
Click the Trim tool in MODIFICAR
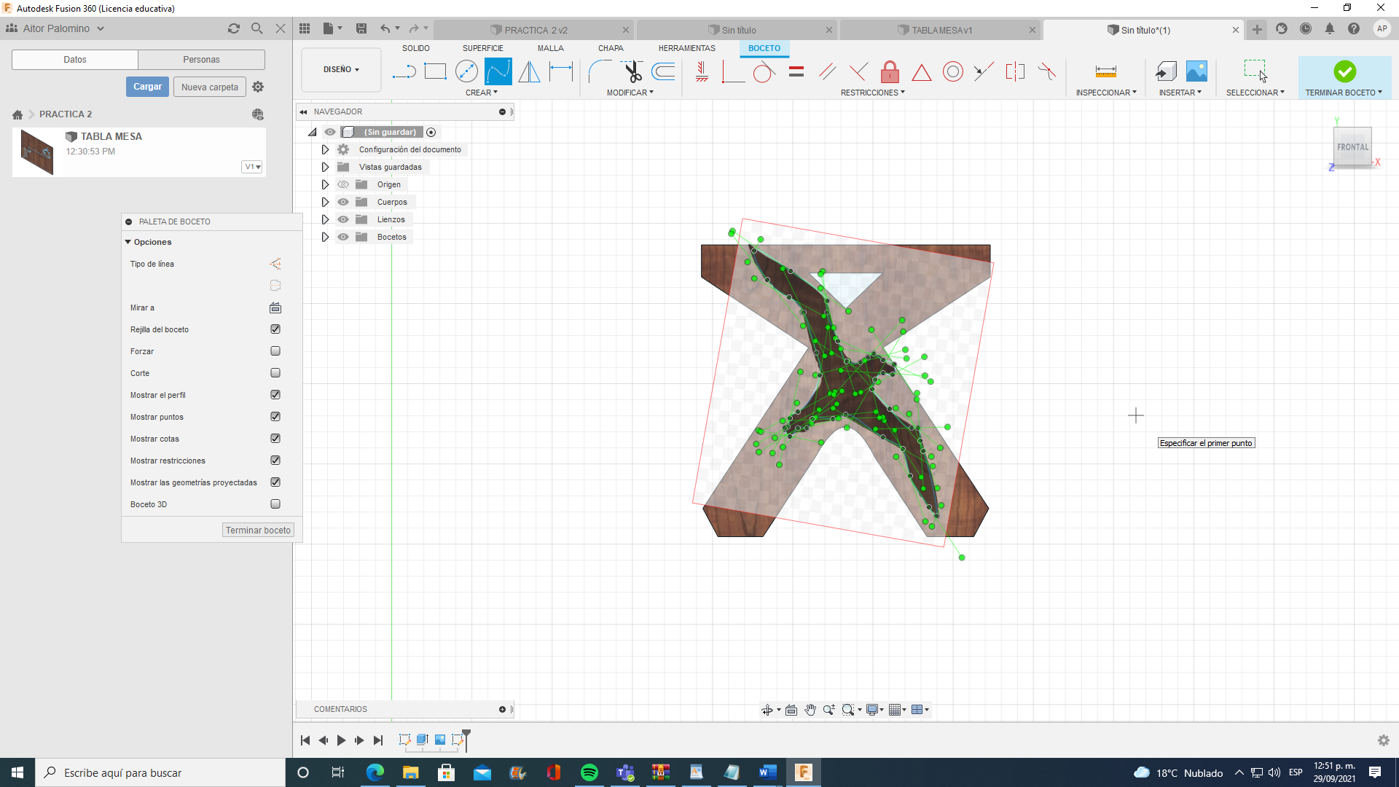tap(631, 71)
